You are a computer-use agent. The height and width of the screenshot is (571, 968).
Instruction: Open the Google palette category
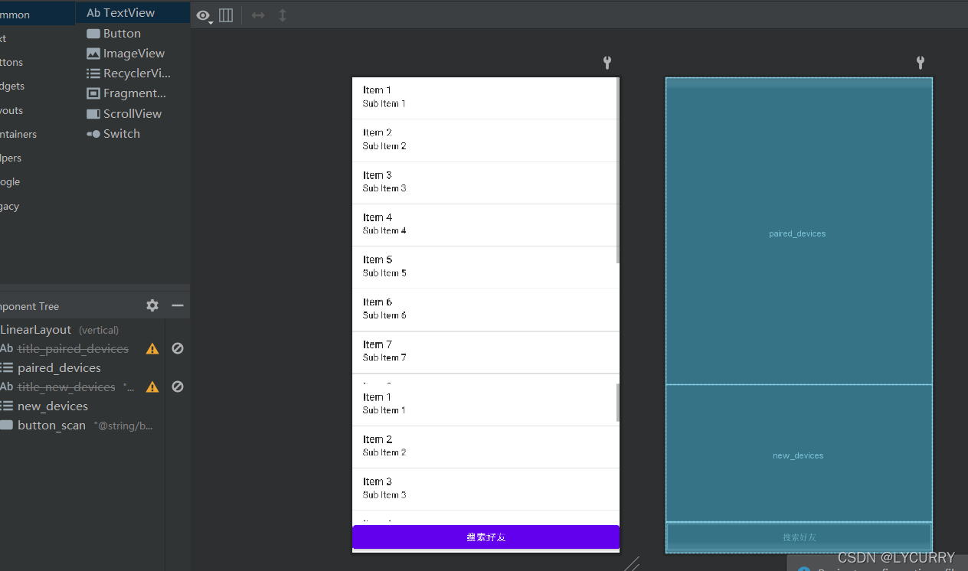[38, 181]
